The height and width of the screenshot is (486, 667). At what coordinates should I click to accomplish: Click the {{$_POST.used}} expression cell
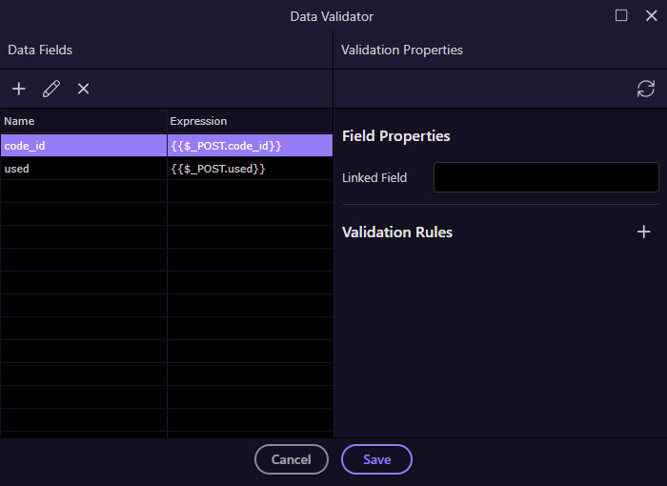pyautogui.click(x=250, y=169)
